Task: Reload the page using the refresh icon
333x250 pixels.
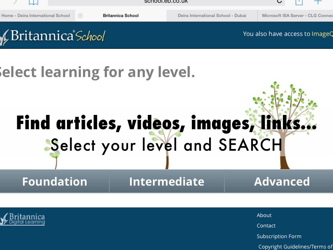Action: pyautogui.click(x=279, y=2)
